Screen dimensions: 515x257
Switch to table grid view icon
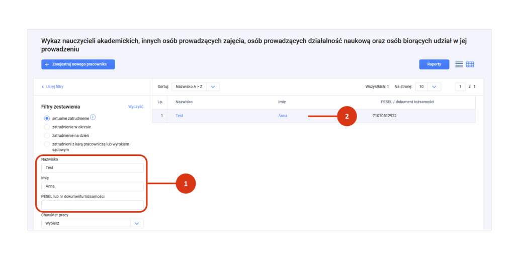coord(470,64)
